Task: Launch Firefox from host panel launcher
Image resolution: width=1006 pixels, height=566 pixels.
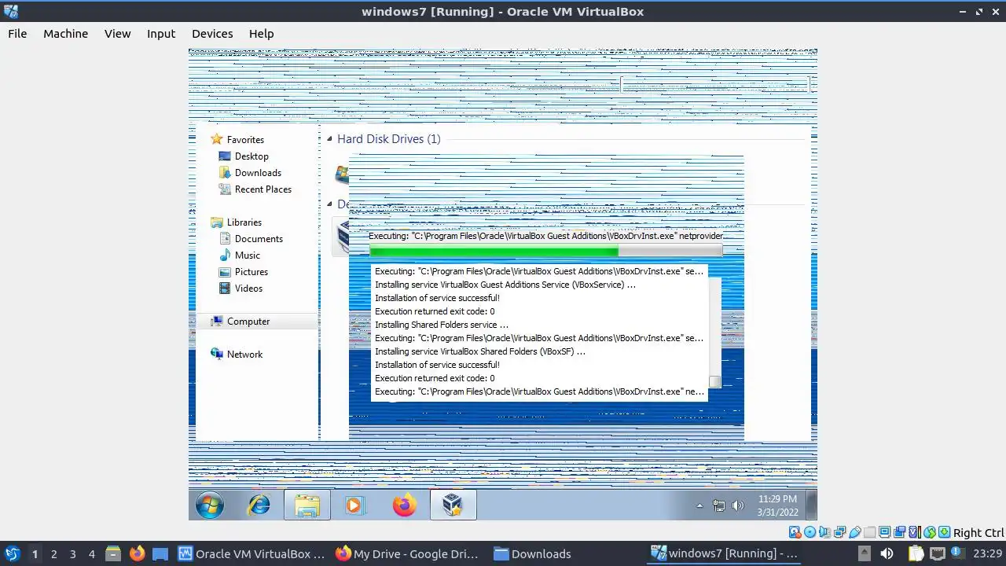Action: pos(137,554)
